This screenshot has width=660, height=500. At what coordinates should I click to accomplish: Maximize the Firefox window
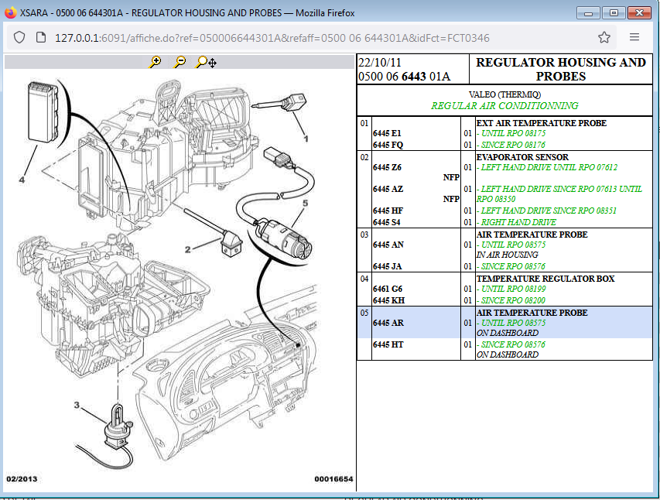point(614,13)
